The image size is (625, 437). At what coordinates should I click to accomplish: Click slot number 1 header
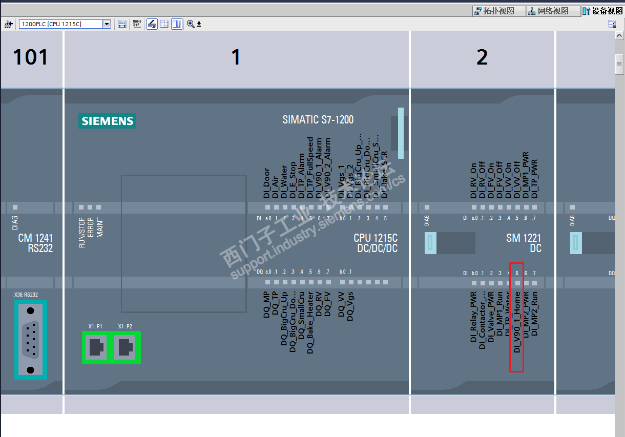point(236,57)
